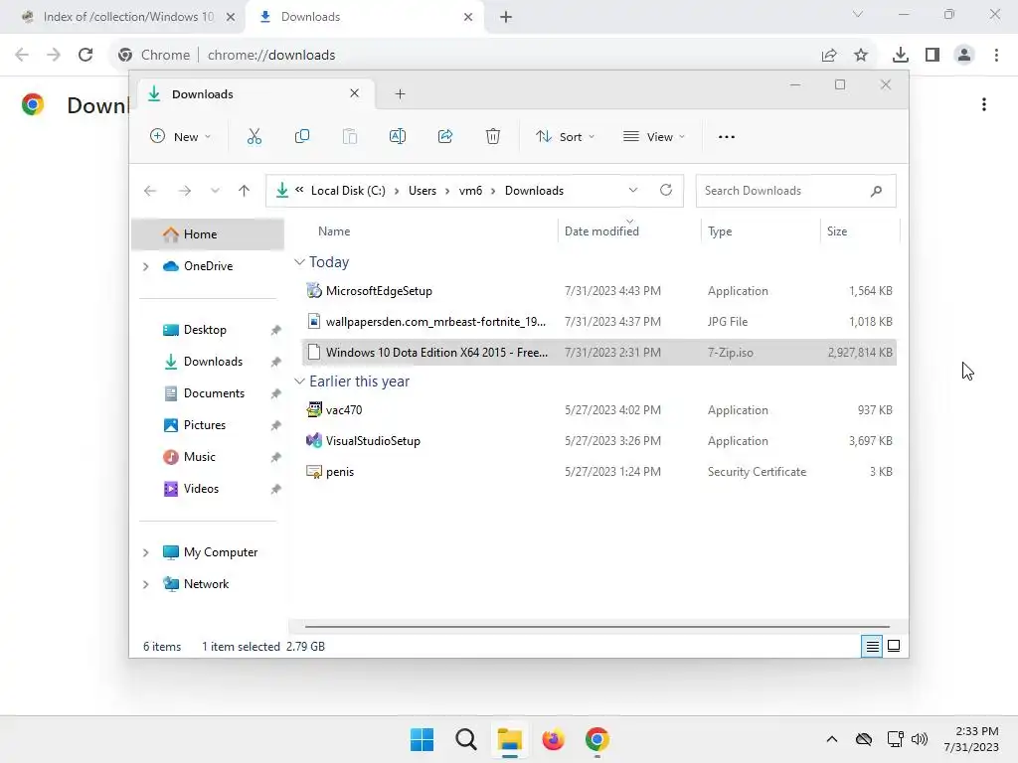Add a new File Explorer tab
This screenshot has height=763, width=1018.
(x=400, y=94)
